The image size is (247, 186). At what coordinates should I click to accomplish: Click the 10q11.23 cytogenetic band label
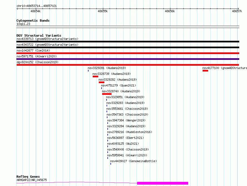23,24
